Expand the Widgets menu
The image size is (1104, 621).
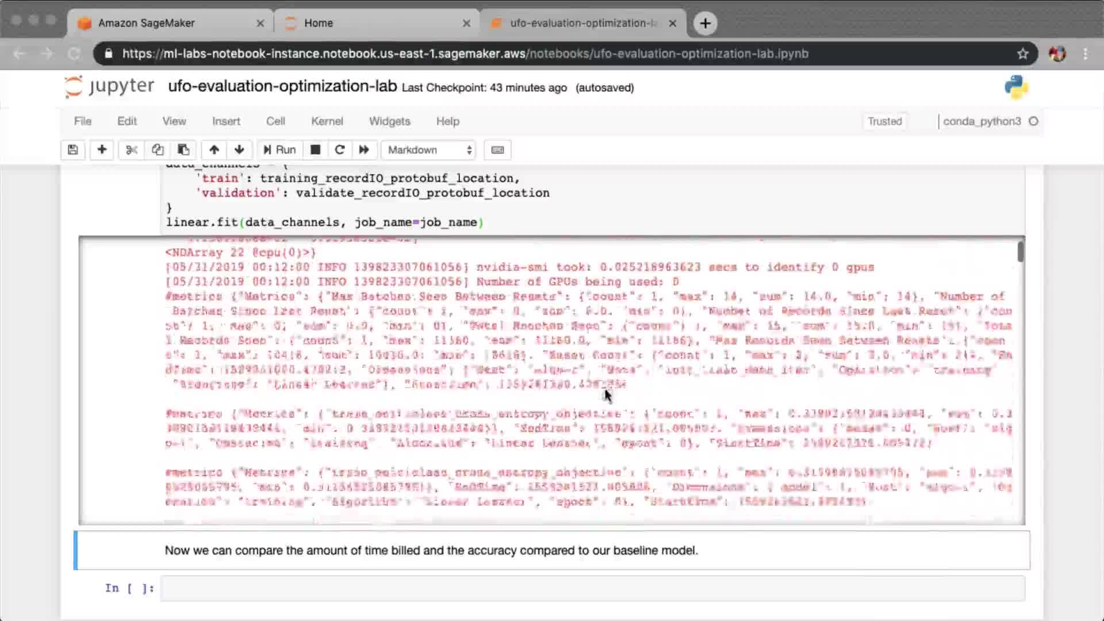click(389, 121)
